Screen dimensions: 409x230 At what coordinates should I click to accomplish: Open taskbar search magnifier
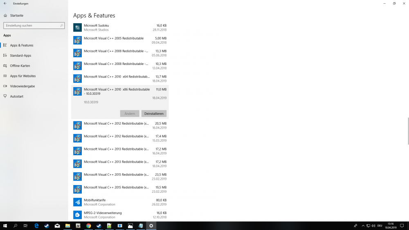pos(16,226)
